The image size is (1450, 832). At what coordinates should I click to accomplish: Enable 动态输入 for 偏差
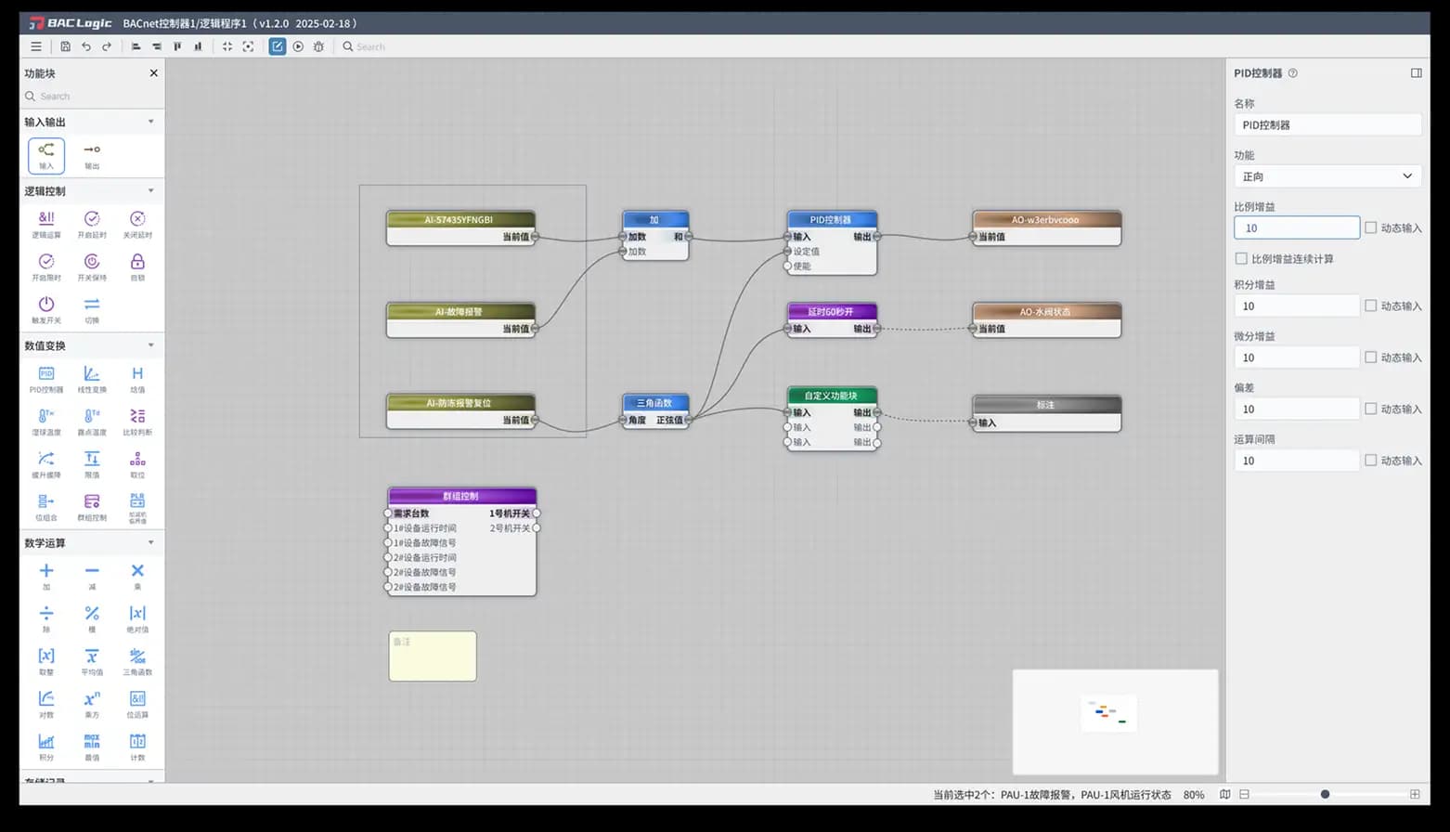pos(1370,409)
